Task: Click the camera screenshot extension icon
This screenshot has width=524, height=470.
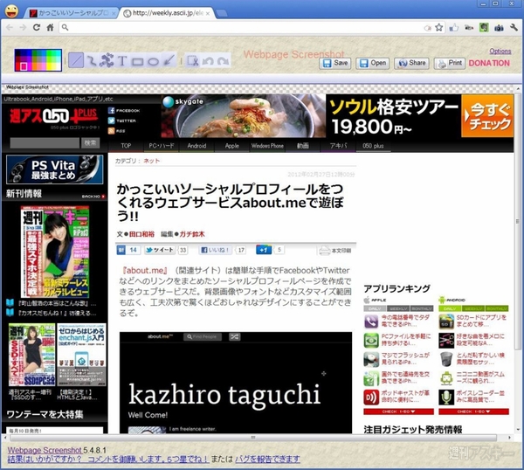Action: click(499, 28)
